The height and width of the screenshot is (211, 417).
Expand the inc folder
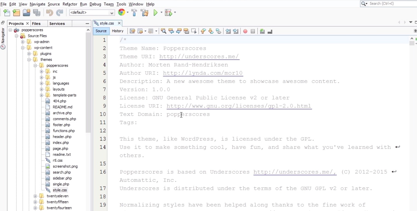[41, 72]
